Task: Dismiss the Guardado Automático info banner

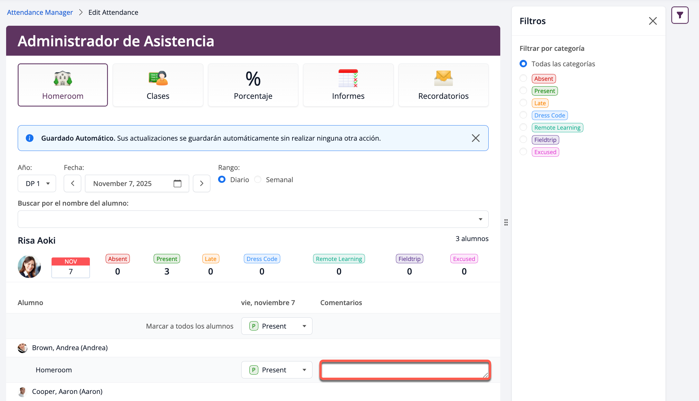Action: tap(475, 138)
